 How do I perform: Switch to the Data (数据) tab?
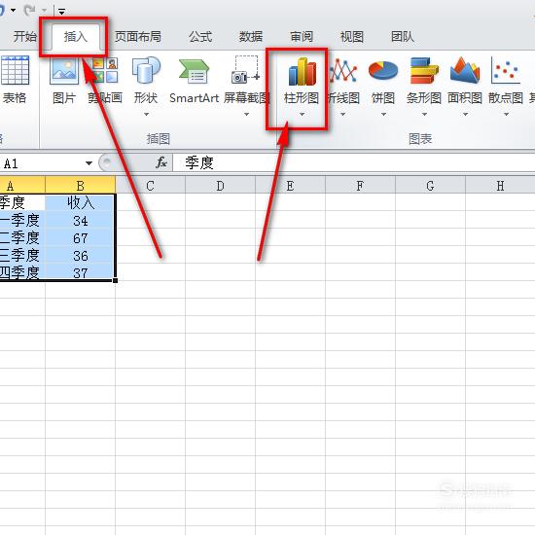251,37
